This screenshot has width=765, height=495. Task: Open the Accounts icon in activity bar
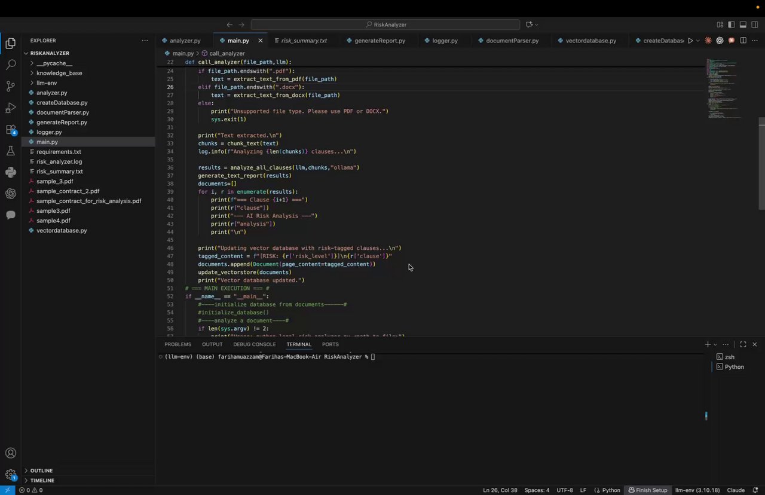(x=10, y=453)
